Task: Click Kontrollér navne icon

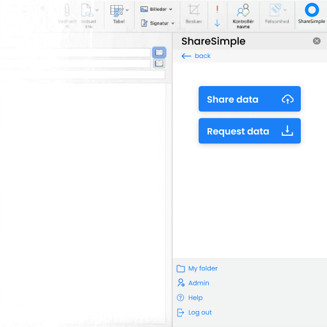Action: [x=243, y=10]
